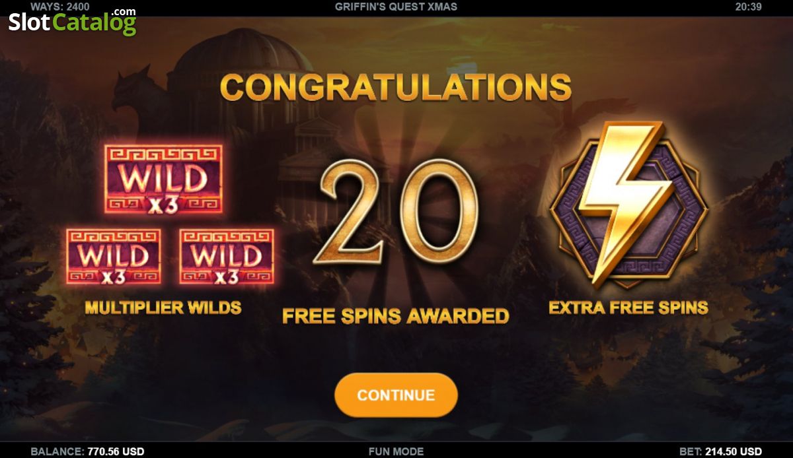Open the SlotCatalog.com logo link
The width and height of the screenshot is (793, 458).
[x=72, y=21]
